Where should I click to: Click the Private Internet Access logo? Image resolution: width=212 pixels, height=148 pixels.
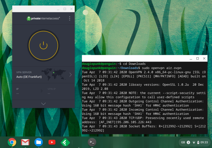click(x=43, y=19)
